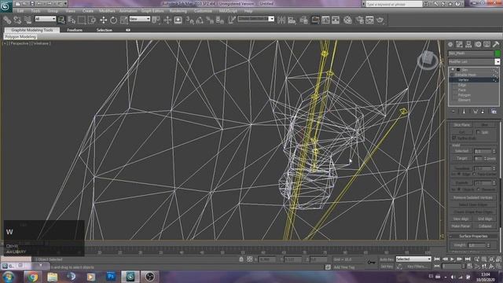Select the Select and Move tool
The width and height of the screenshot is (503, 283).
click(x=103, y=20)
